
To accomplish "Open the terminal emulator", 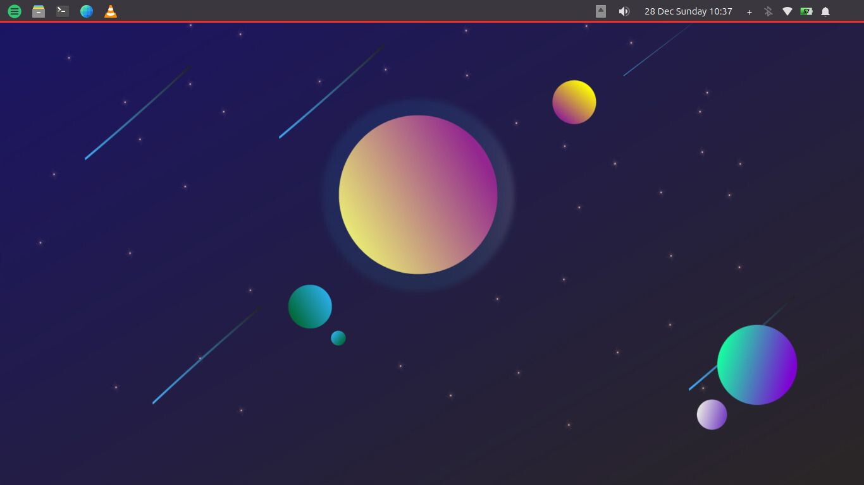I will pos(63,11).
